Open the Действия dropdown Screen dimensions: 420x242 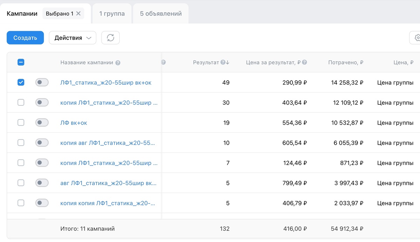tap(72, 38)
